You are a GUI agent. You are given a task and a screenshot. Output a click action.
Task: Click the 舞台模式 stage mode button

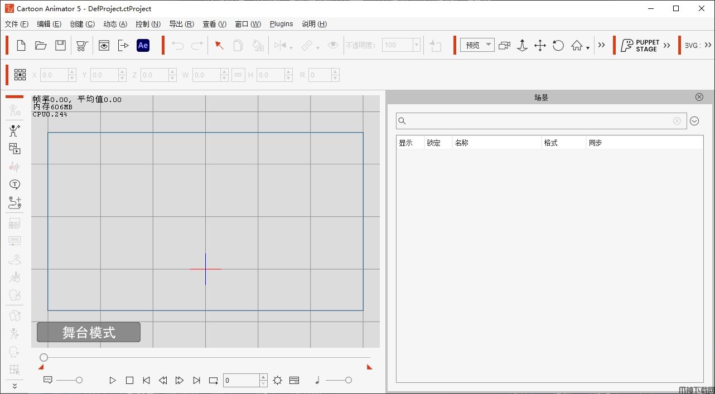89,333
